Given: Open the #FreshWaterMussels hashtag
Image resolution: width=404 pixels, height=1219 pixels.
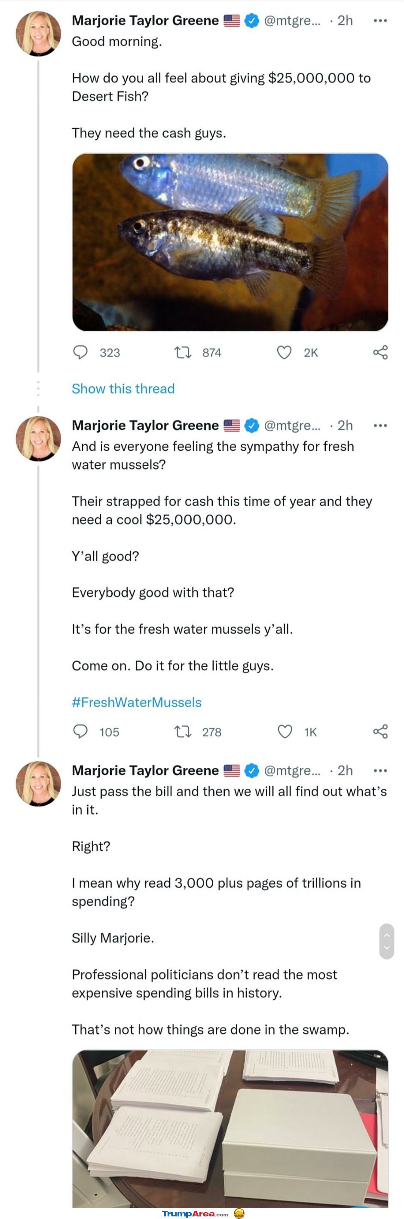Looking at the screenshot, I should 137,702.
